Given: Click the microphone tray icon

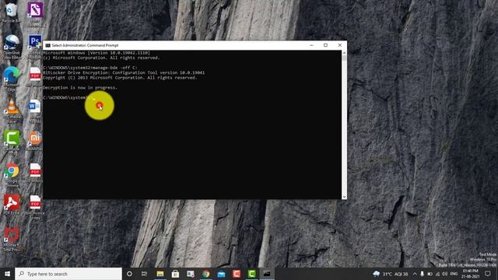Looking at the screenshot, I should [x=422, y=274].
